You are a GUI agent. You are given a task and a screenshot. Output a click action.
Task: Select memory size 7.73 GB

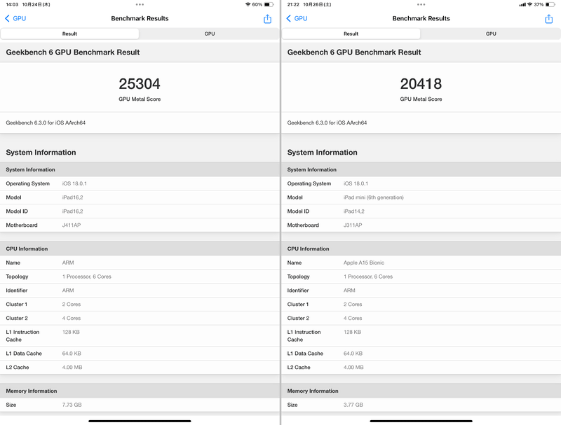(x=72, y=405)
